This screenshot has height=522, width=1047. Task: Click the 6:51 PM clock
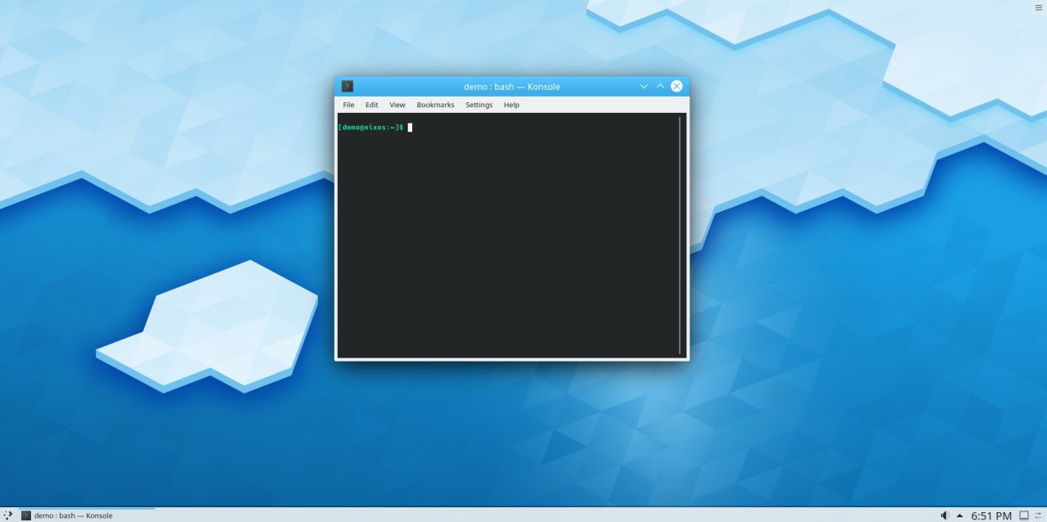(x=991, y=515)
